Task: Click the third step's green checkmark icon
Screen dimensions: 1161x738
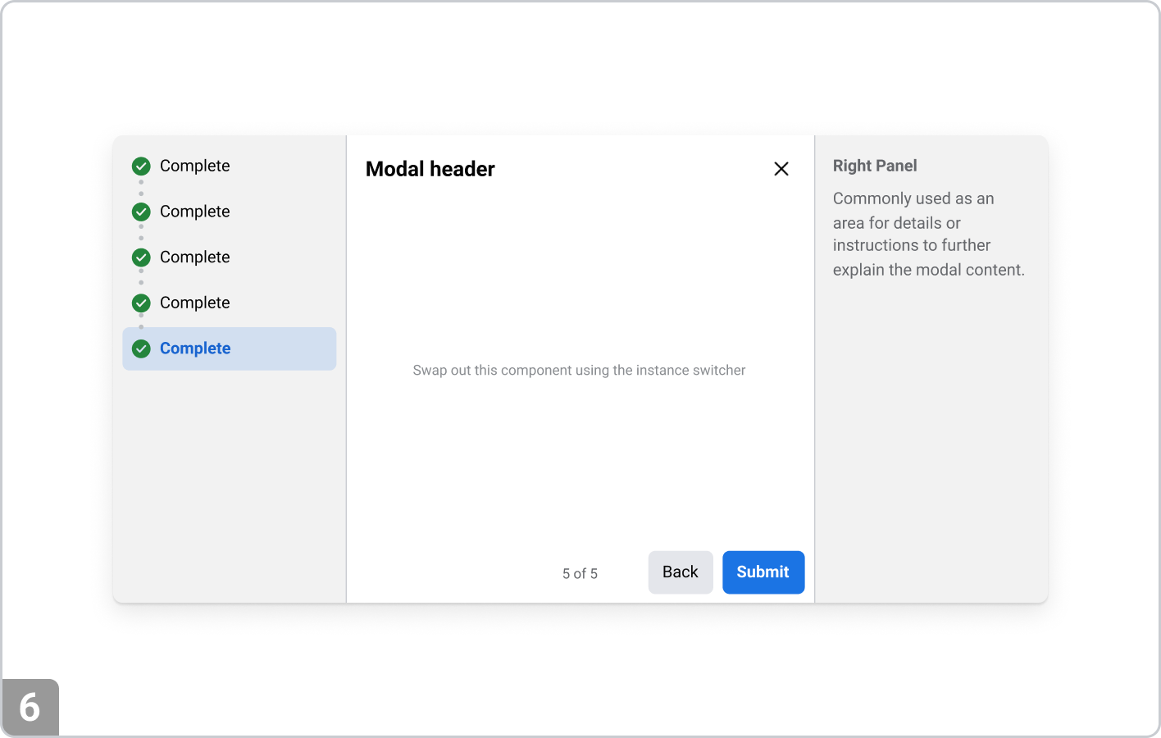Action: point(141,257)
